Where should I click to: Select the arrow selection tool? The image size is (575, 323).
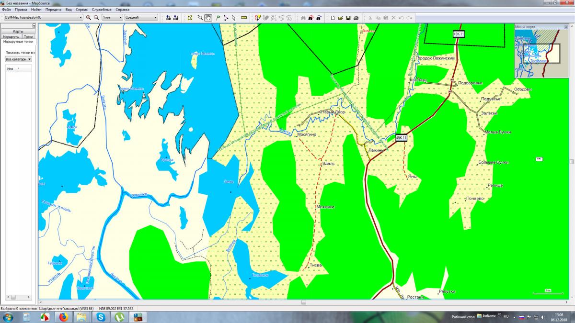[x=233, y=18]
